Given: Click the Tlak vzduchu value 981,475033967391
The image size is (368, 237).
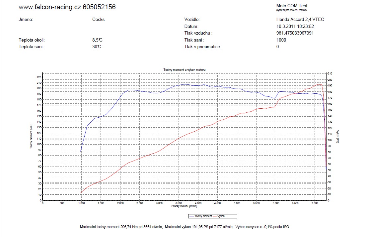Looking at the screenshot, I should [x=295, y=33].
